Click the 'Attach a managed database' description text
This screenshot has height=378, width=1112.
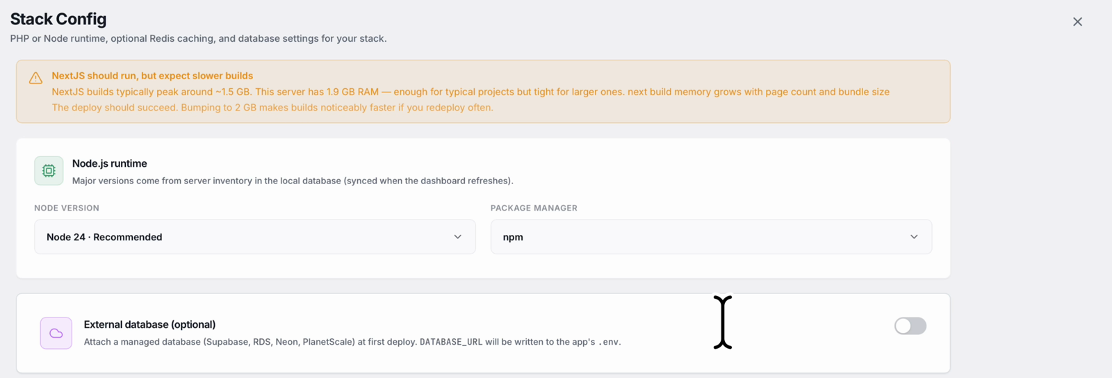click(x=352, y=342)
